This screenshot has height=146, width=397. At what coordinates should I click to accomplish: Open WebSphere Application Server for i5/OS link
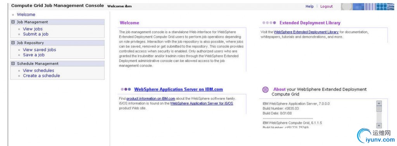coord(202,104)
